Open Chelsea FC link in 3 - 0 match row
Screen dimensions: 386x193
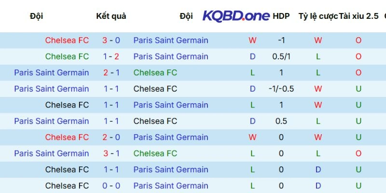pos(67,41)
